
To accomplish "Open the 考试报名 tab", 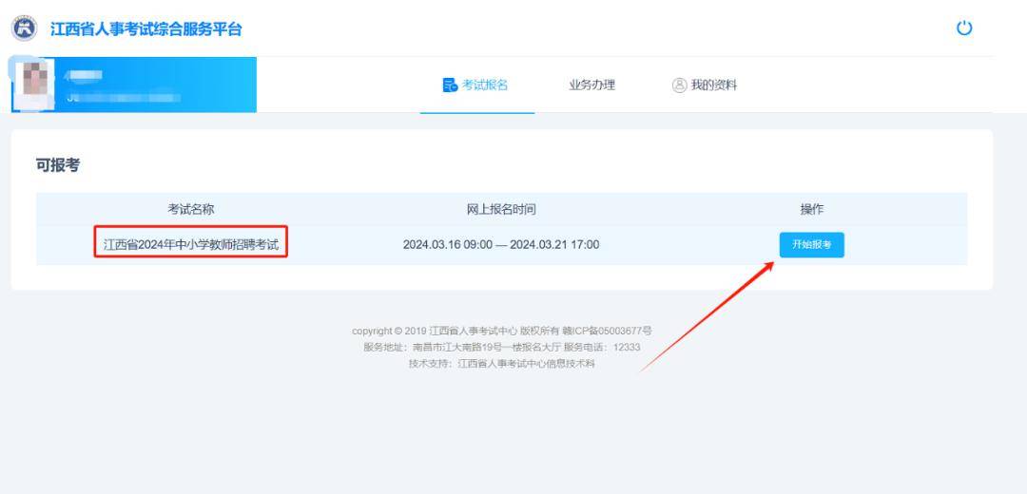I will pos(476,85).
